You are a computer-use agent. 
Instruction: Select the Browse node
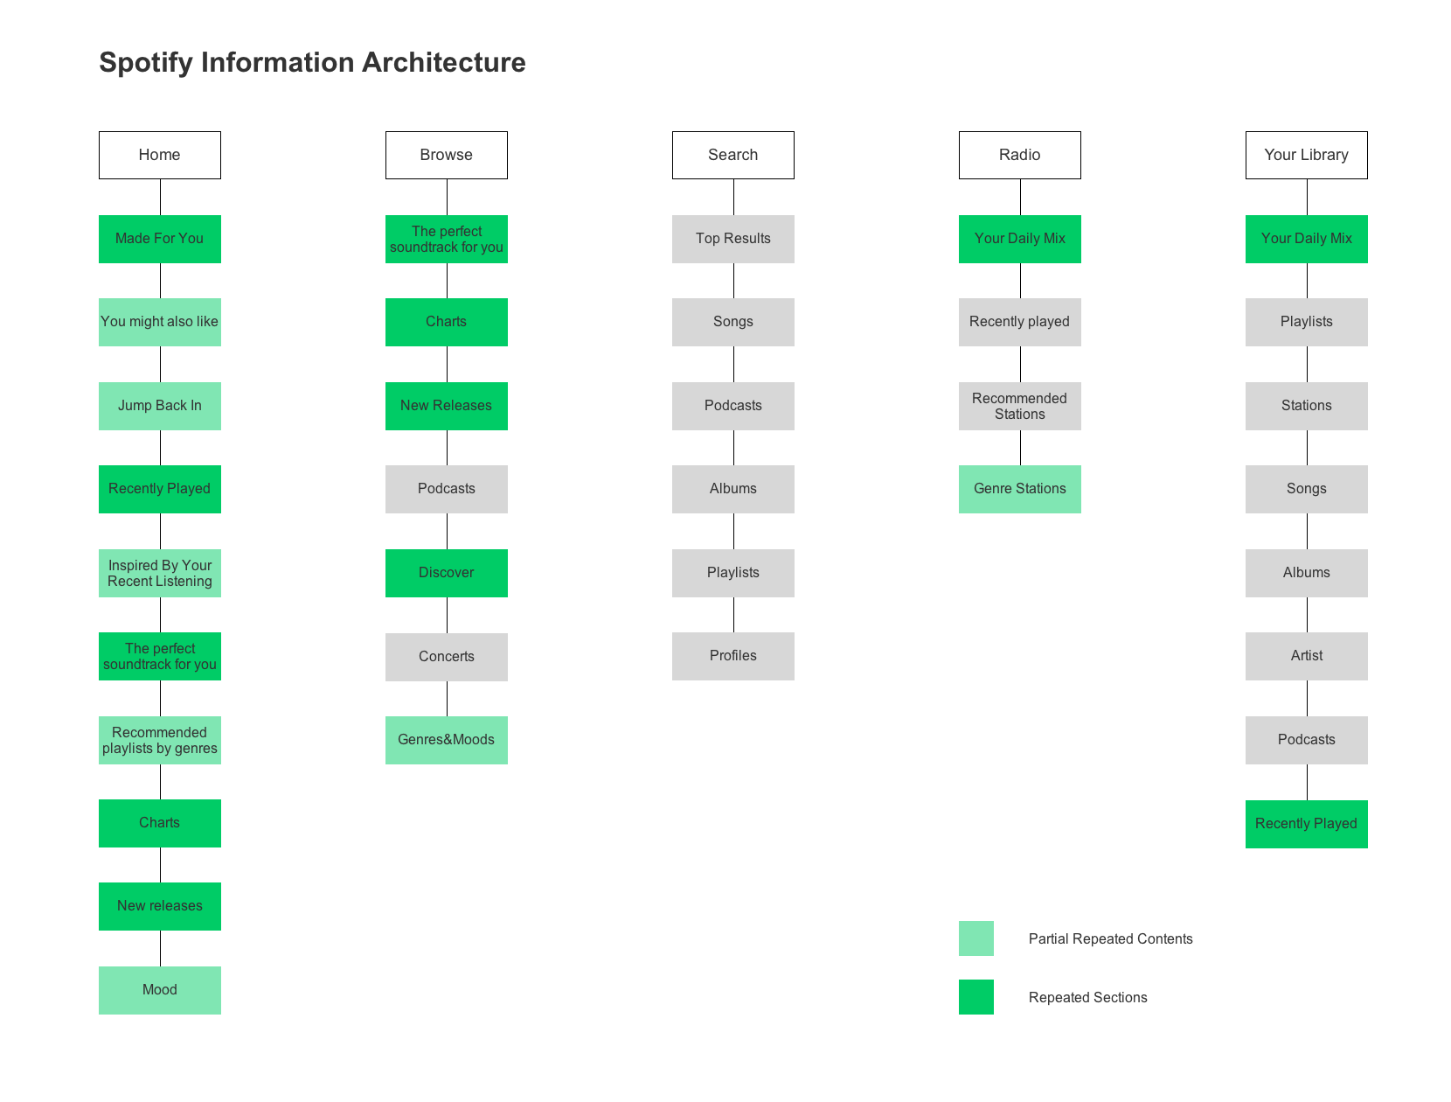[446, 155]
